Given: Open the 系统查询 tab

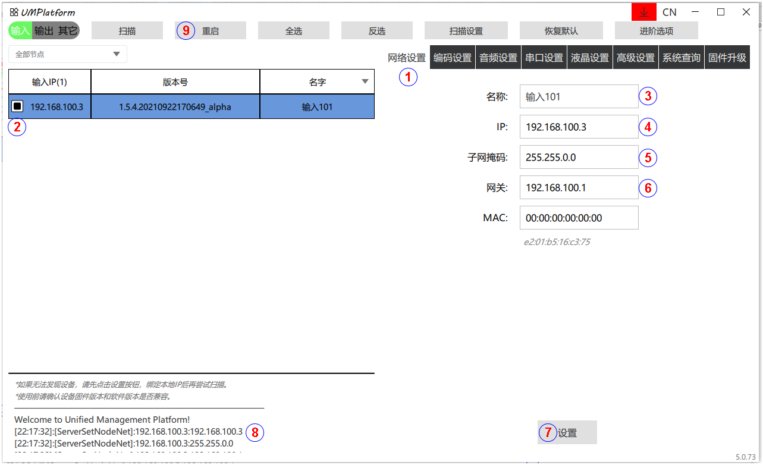Looking at the screenshot, I should tap(681, 58).
